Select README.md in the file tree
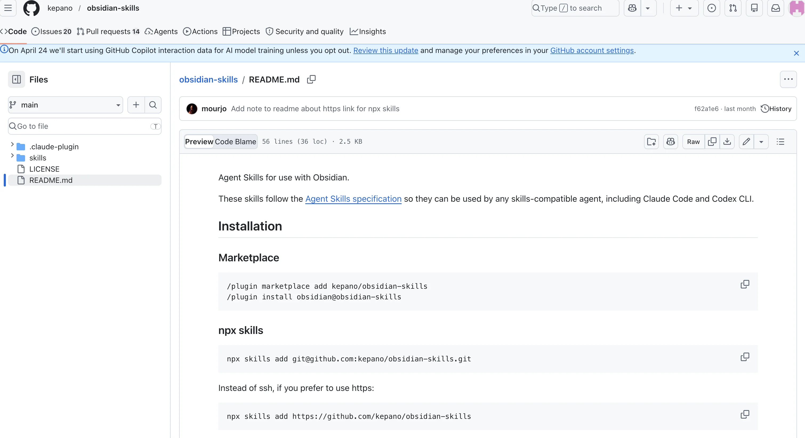This screenshot has height=438, width=805. point(85,181)
